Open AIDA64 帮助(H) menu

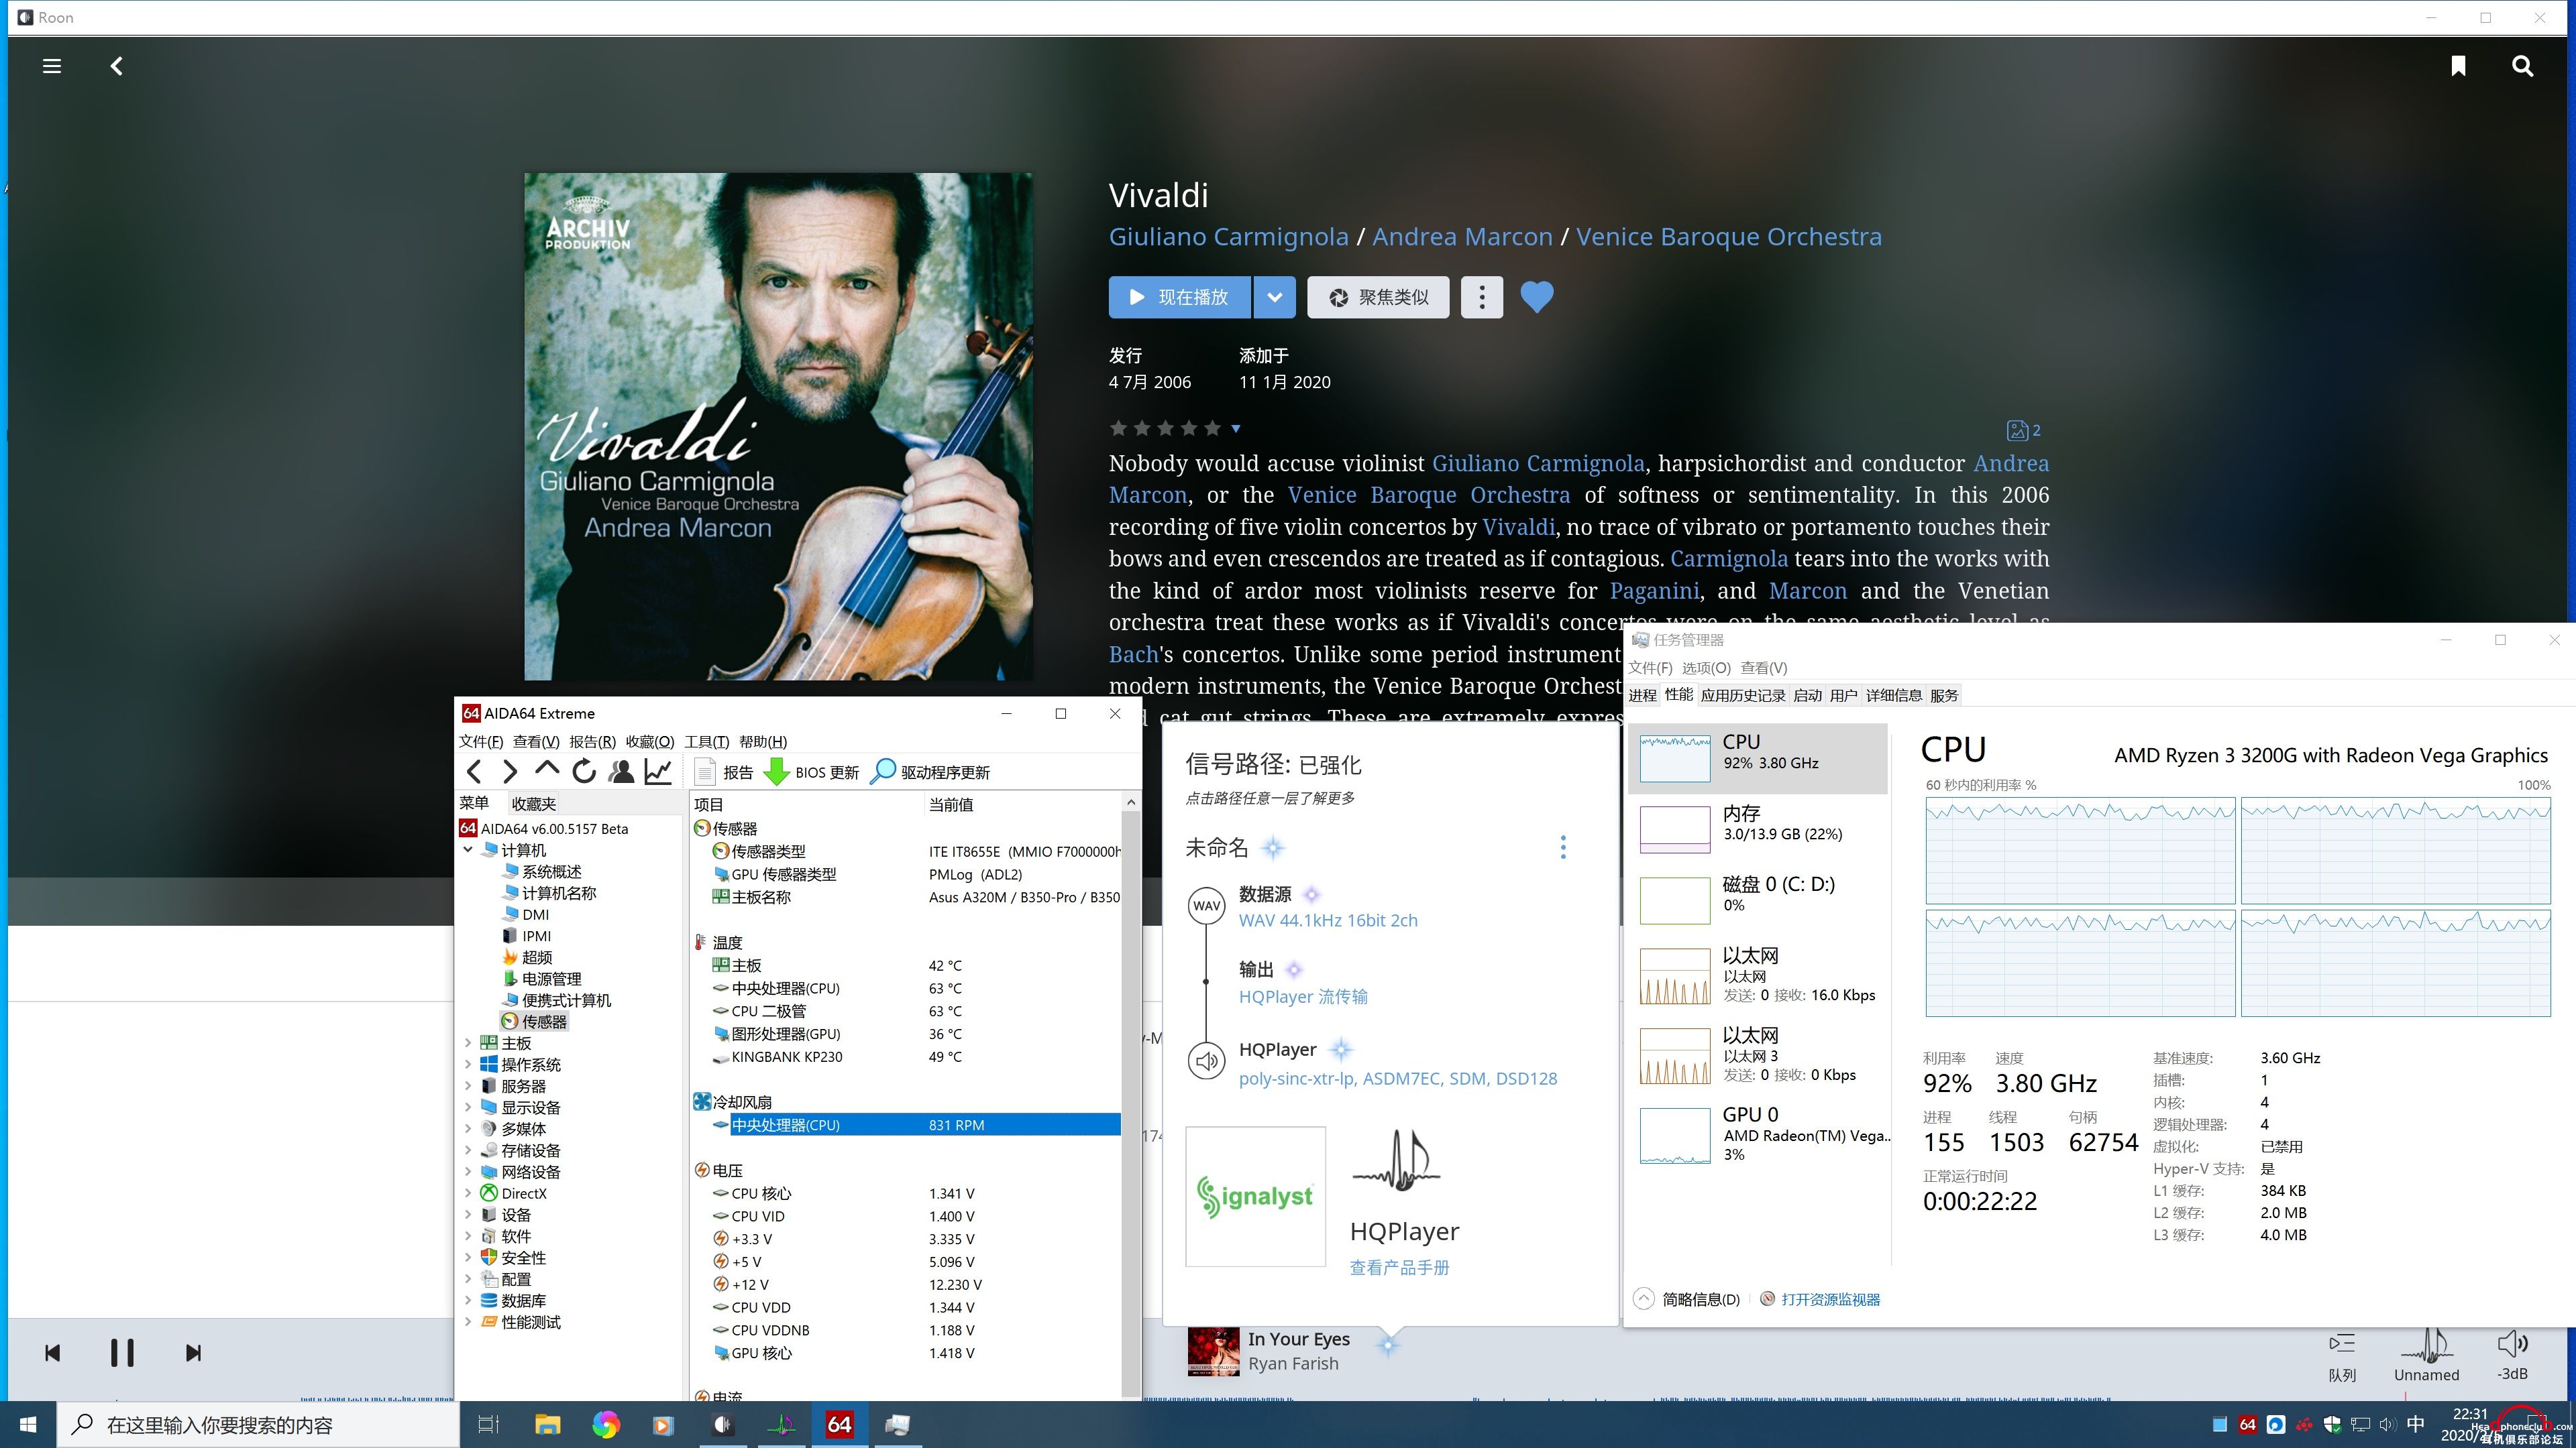coord(763,741)
